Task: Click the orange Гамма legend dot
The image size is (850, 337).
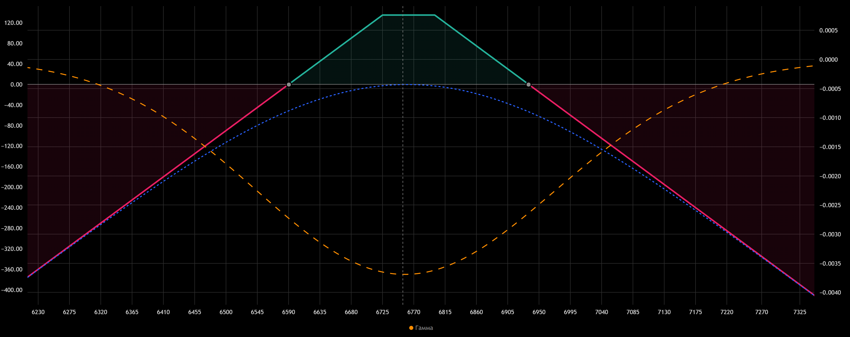Action: point(411,328)
